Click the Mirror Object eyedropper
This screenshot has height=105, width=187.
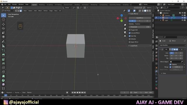tap(182, 62)
